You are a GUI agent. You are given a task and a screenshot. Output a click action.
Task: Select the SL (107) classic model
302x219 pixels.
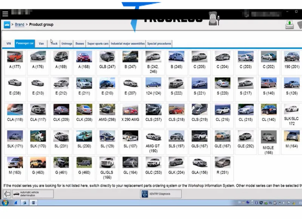[130, 142]
